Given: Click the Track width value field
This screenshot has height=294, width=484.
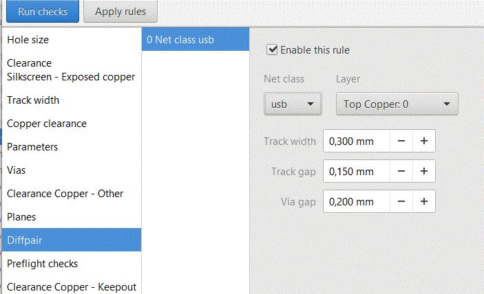Looking at the screenshot, I should point(356,142).
